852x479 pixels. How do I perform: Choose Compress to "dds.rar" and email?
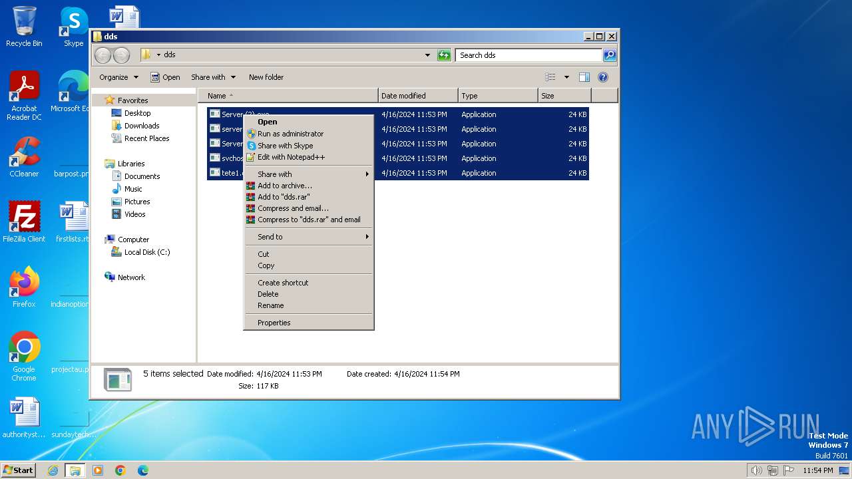[309, 220]
